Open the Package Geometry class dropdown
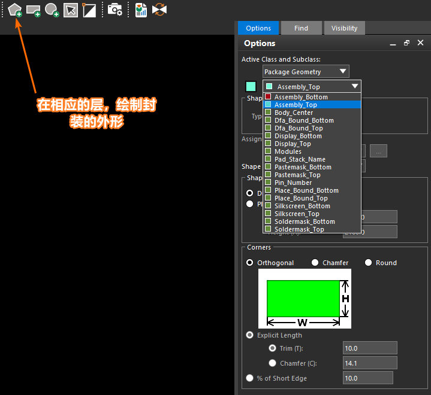Screen dimensions: 431x395 (306, 72)
